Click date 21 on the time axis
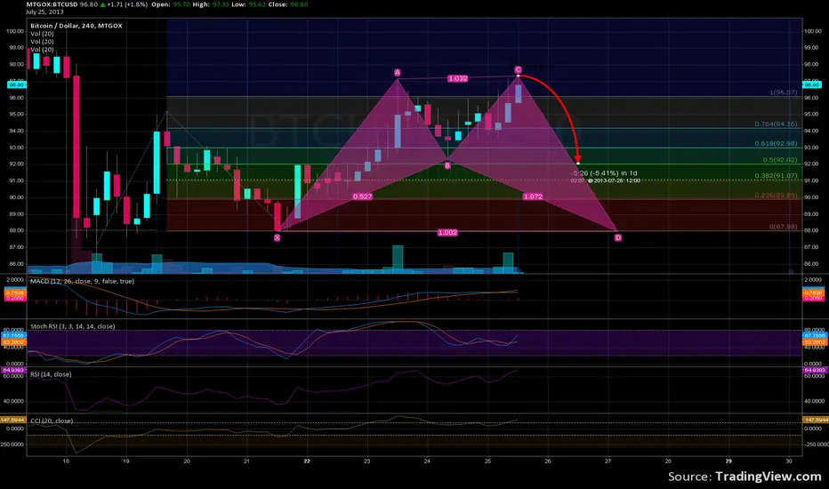 (247, 461)
